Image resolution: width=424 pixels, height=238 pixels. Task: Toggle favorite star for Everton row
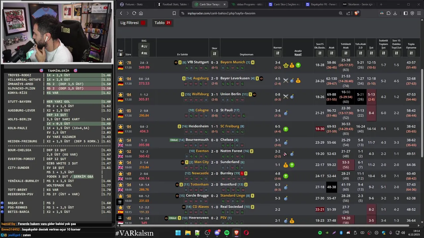(x=121, y=151)
